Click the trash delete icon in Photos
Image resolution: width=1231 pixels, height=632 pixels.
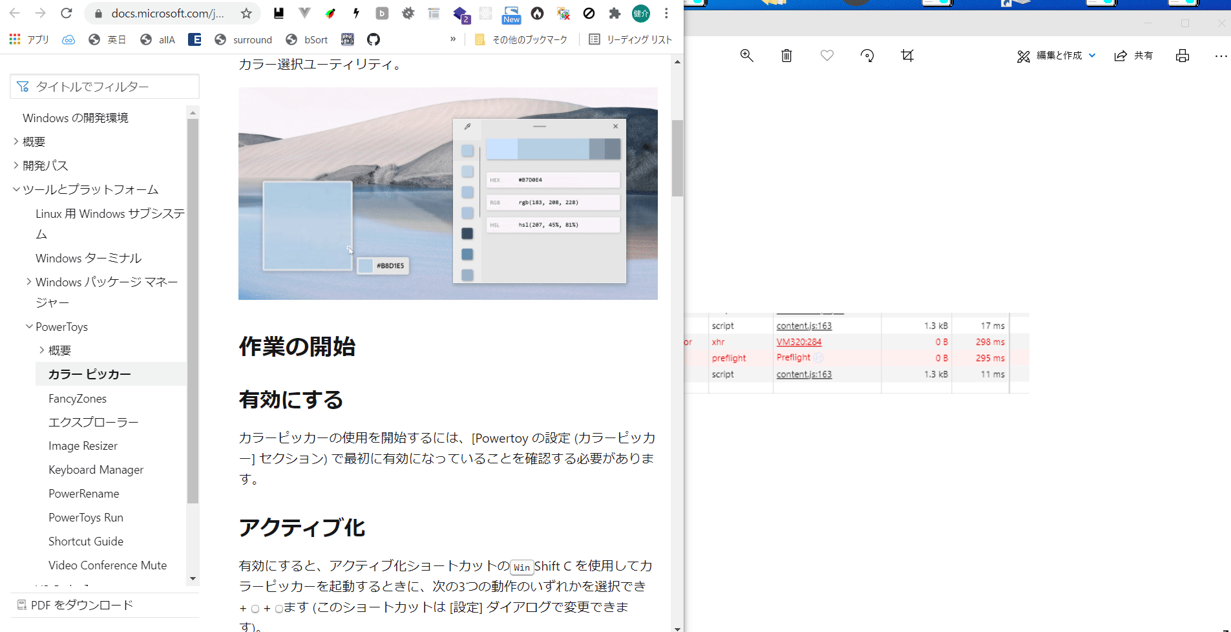786,56
